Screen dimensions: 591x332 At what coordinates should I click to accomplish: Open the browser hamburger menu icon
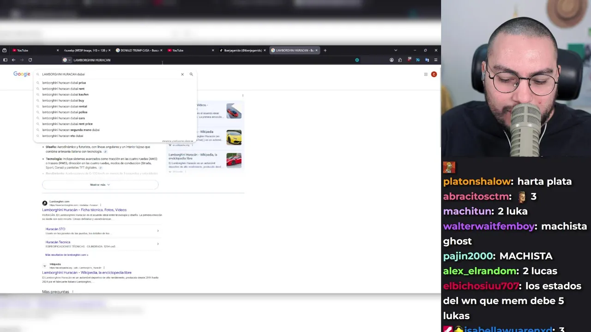click(436, 60)
